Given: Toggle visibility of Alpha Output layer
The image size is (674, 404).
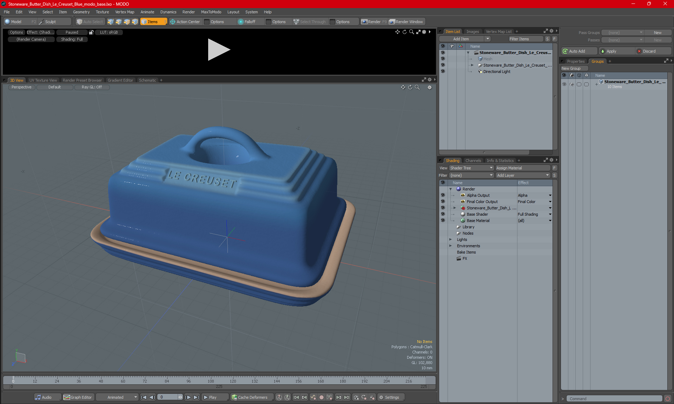Looking at the screenshot, I should click(x=443, y=195).
